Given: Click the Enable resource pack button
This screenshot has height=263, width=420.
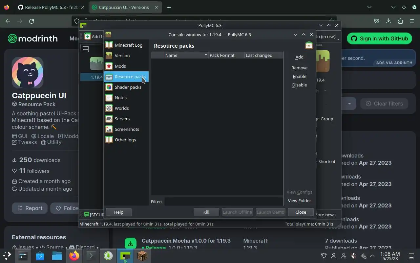Looking at the screenshot, I should tap(299, 76).
